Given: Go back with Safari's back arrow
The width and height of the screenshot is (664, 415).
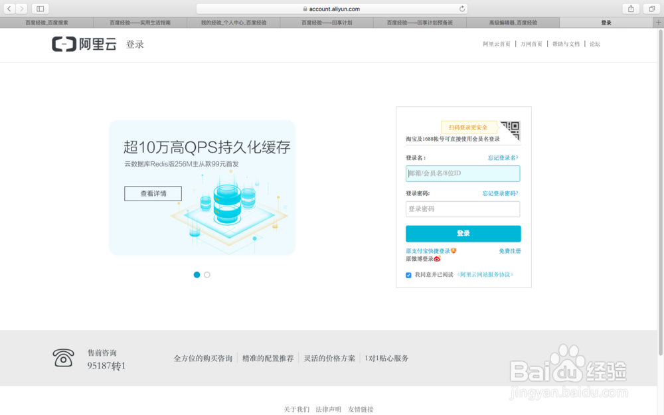Looking at the screenshot, I should [9, 9].
